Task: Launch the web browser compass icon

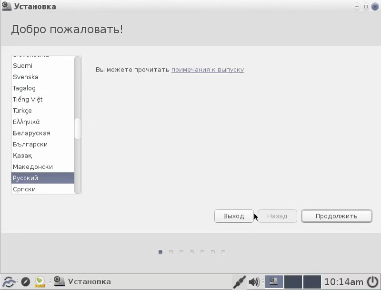Action: point(26,282)
